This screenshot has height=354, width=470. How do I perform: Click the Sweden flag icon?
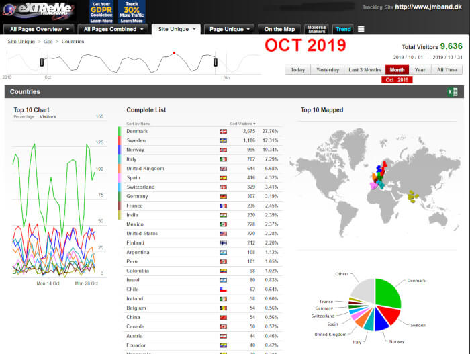pyautogui.click(x=224, y=140)
